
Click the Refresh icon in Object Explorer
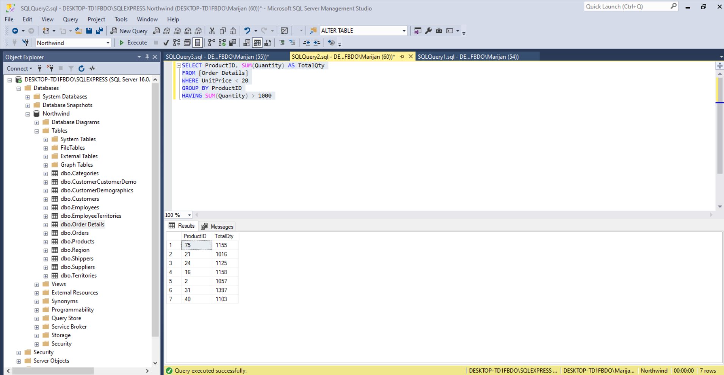point(81,69)
